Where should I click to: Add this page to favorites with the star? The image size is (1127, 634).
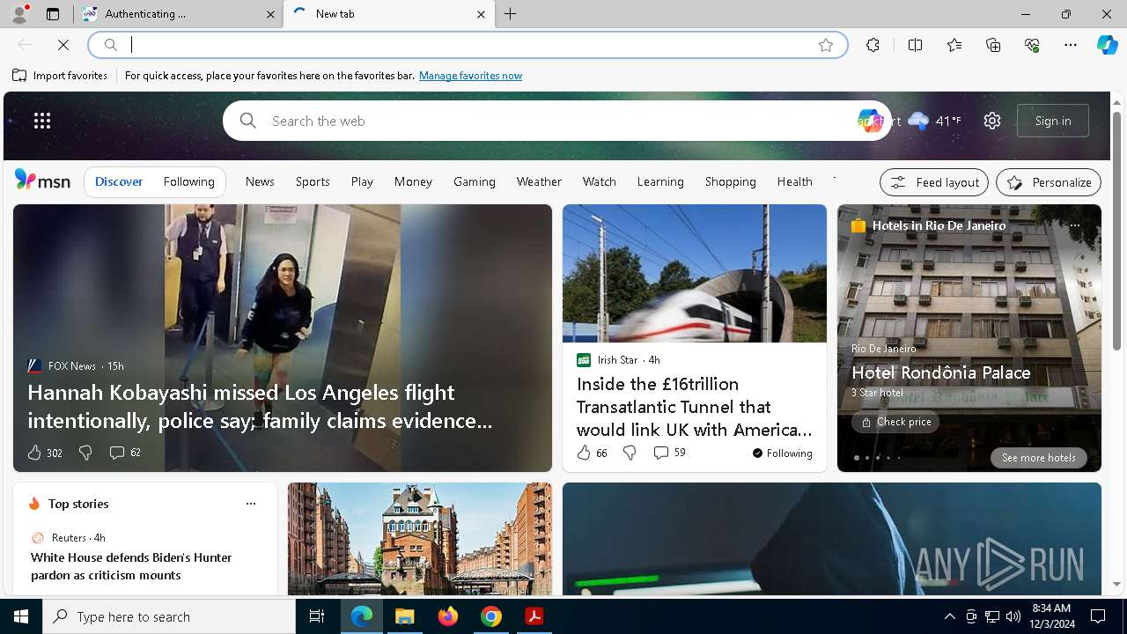click(825, 45)
